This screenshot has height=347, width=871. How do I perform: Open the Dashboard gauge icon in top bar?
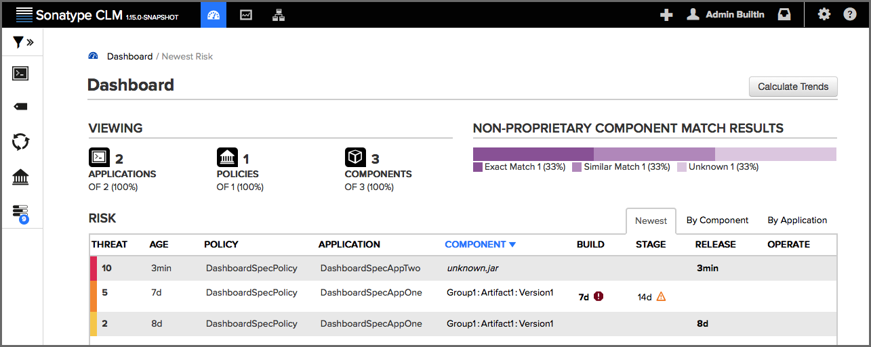pos(214,14)
